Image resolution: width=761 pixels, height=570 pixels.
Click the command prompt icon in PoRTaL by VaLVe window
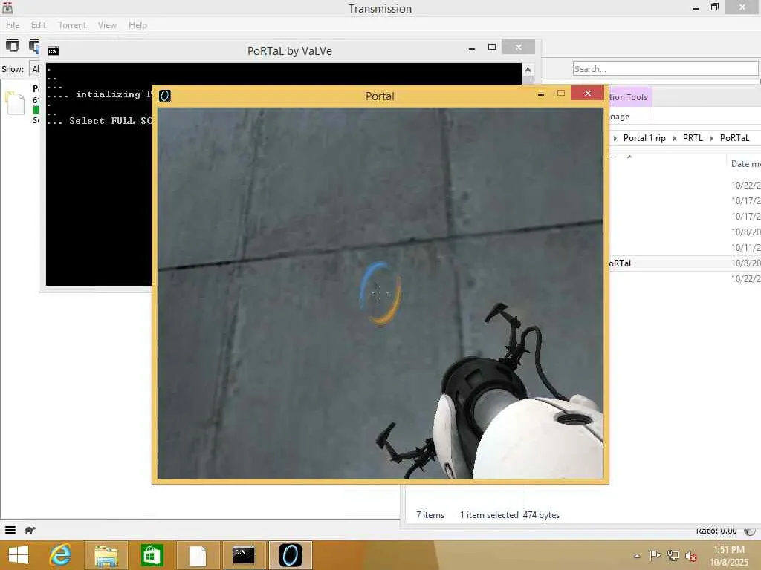(x=54, y=51)
